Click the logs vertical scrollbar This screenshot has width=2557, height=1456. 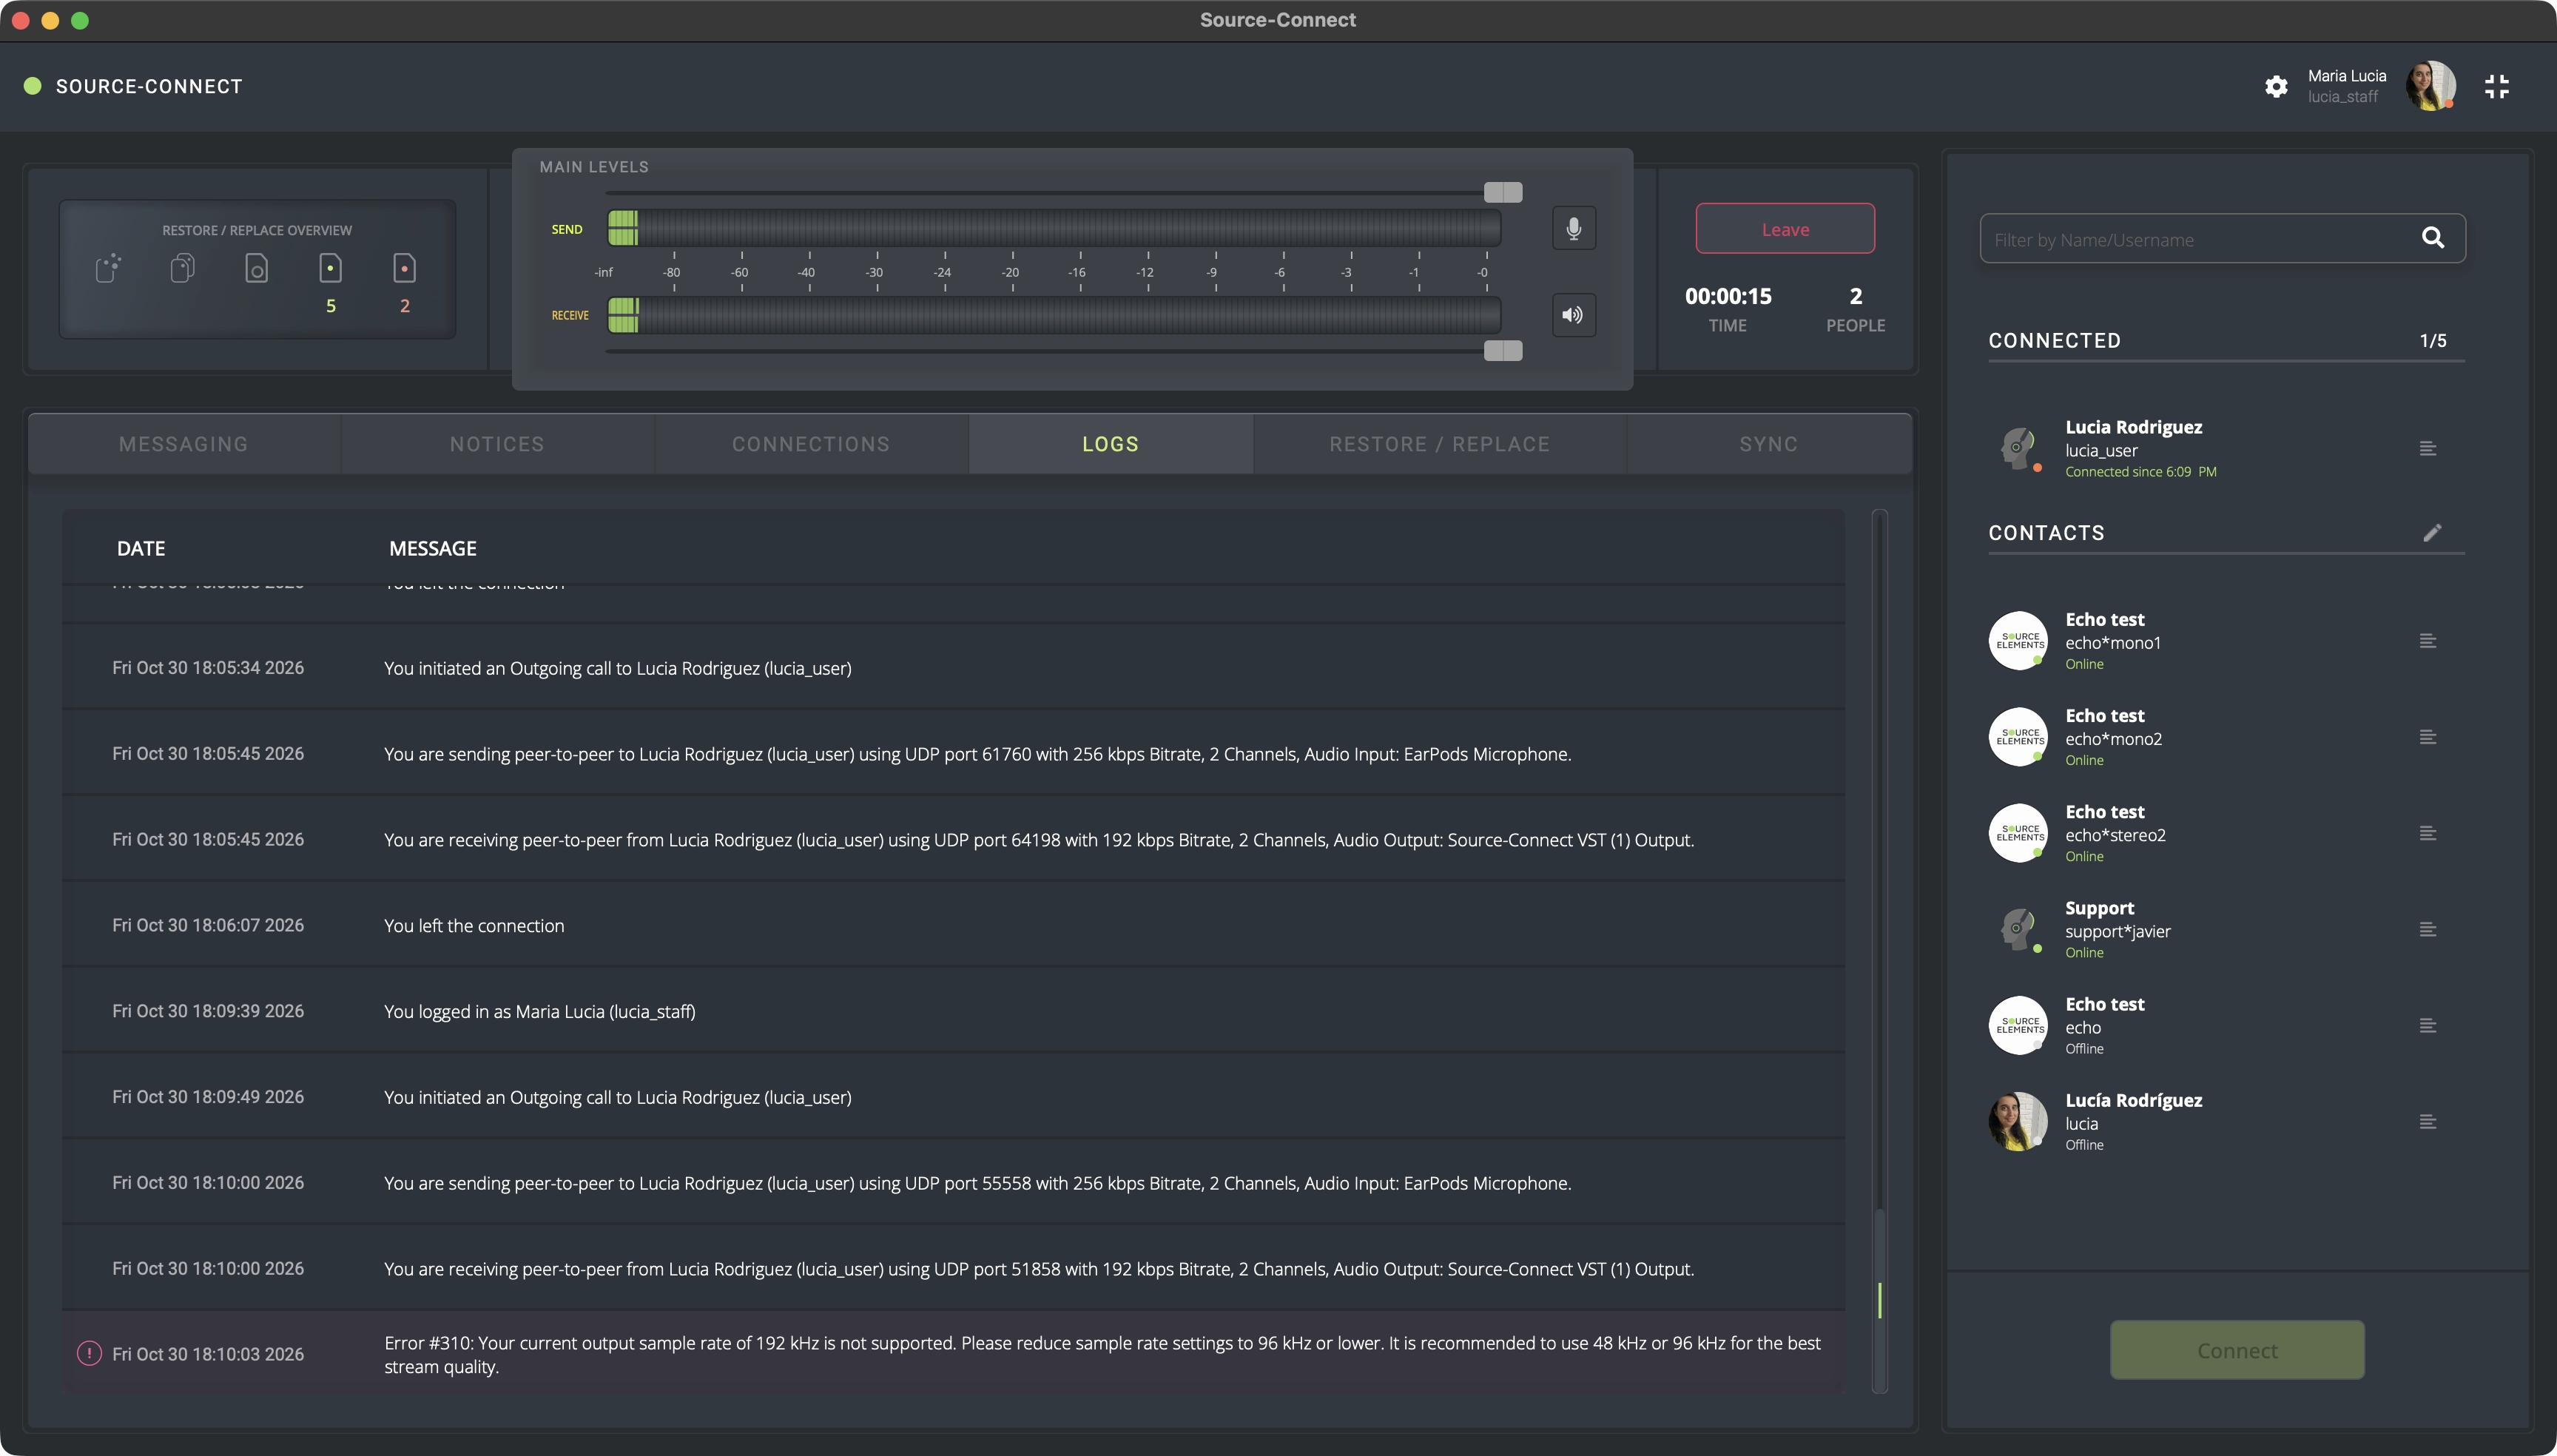coord(1879,950)
